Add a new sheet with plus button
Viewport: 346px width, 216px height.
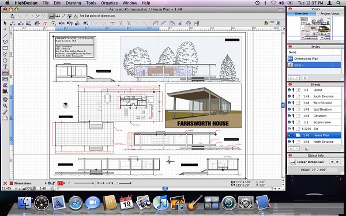291,149
